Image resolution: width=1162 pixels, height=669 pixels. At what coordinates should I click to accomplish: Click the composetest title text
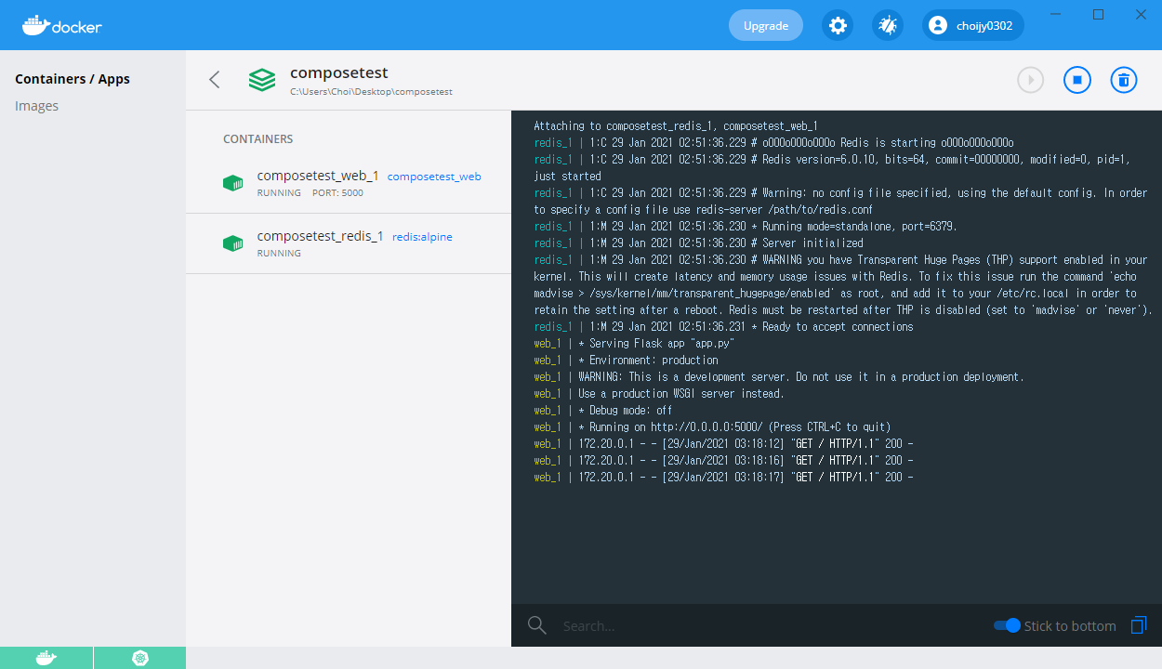pyautogui.click(x=338, y=72)
